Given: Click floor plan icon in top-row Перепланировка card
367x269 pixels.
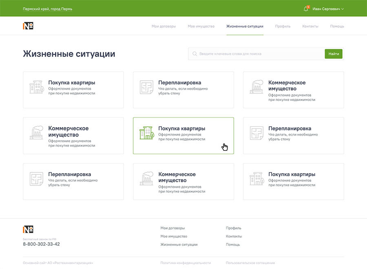Looking at the screenshot, I should click(146, 87).
